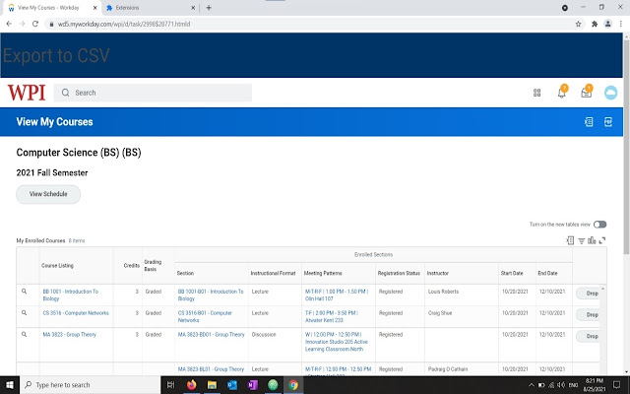Image resolution: width=630 pixels, height=394 pixels.
Task: Open the notifications bell icon
Action: coord(562,92)
